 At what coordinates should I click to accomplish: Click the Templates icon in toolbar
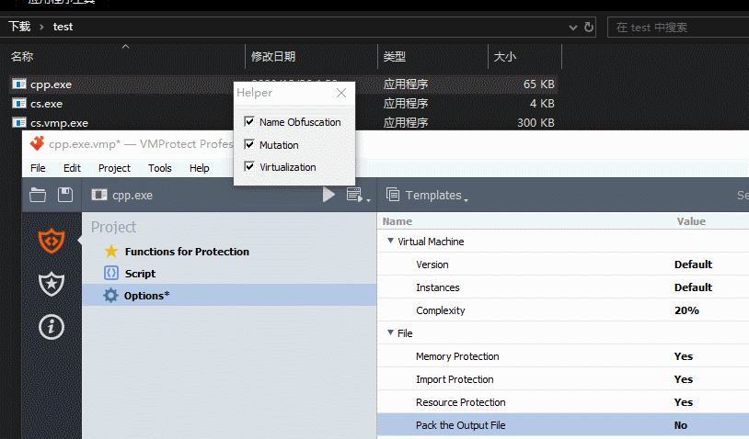[x=393, y=195]
